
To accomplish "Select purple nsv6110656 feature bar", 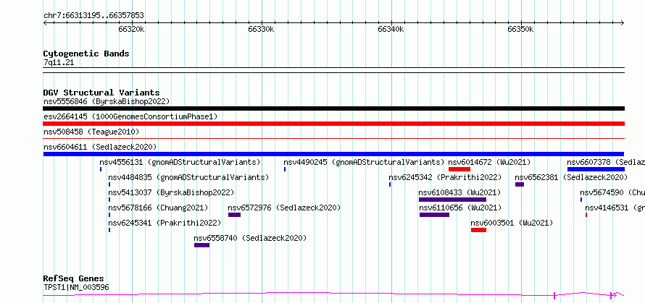I will point(434,215).
